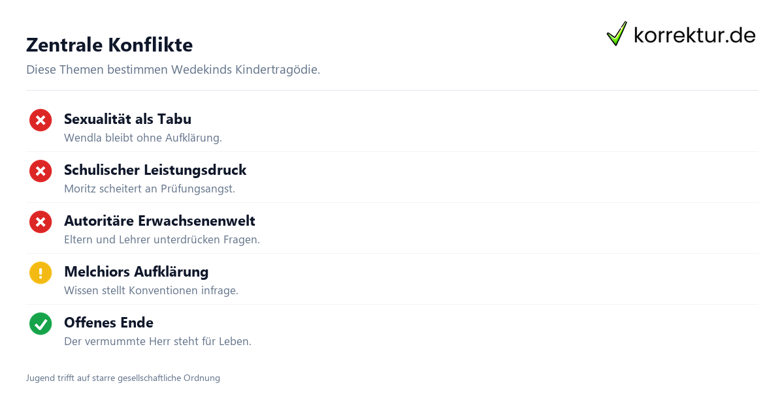The image size is (784, 411).
Task: Click the green checkmark icon beside Offenes Ende
Action: [x=41, y=324]
